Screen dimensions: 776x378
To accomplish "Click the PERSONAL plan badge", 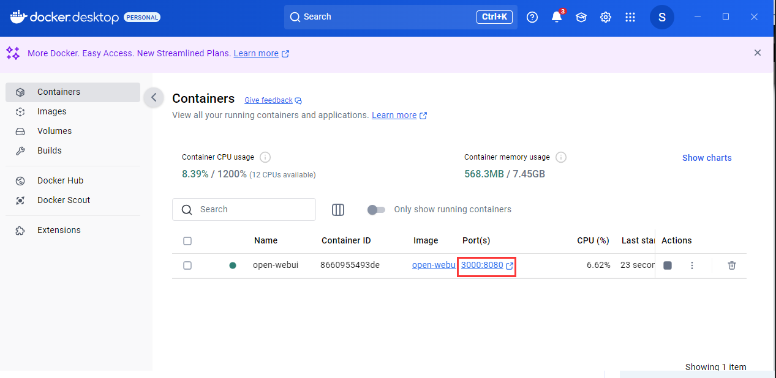I will coord(142,17).
